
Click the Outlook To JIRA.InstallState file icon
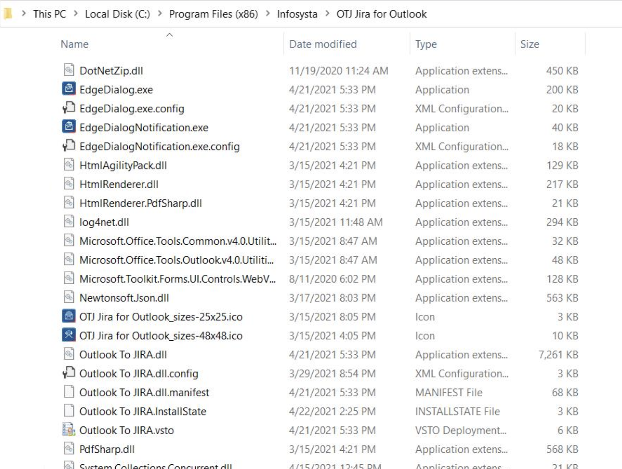69,411
